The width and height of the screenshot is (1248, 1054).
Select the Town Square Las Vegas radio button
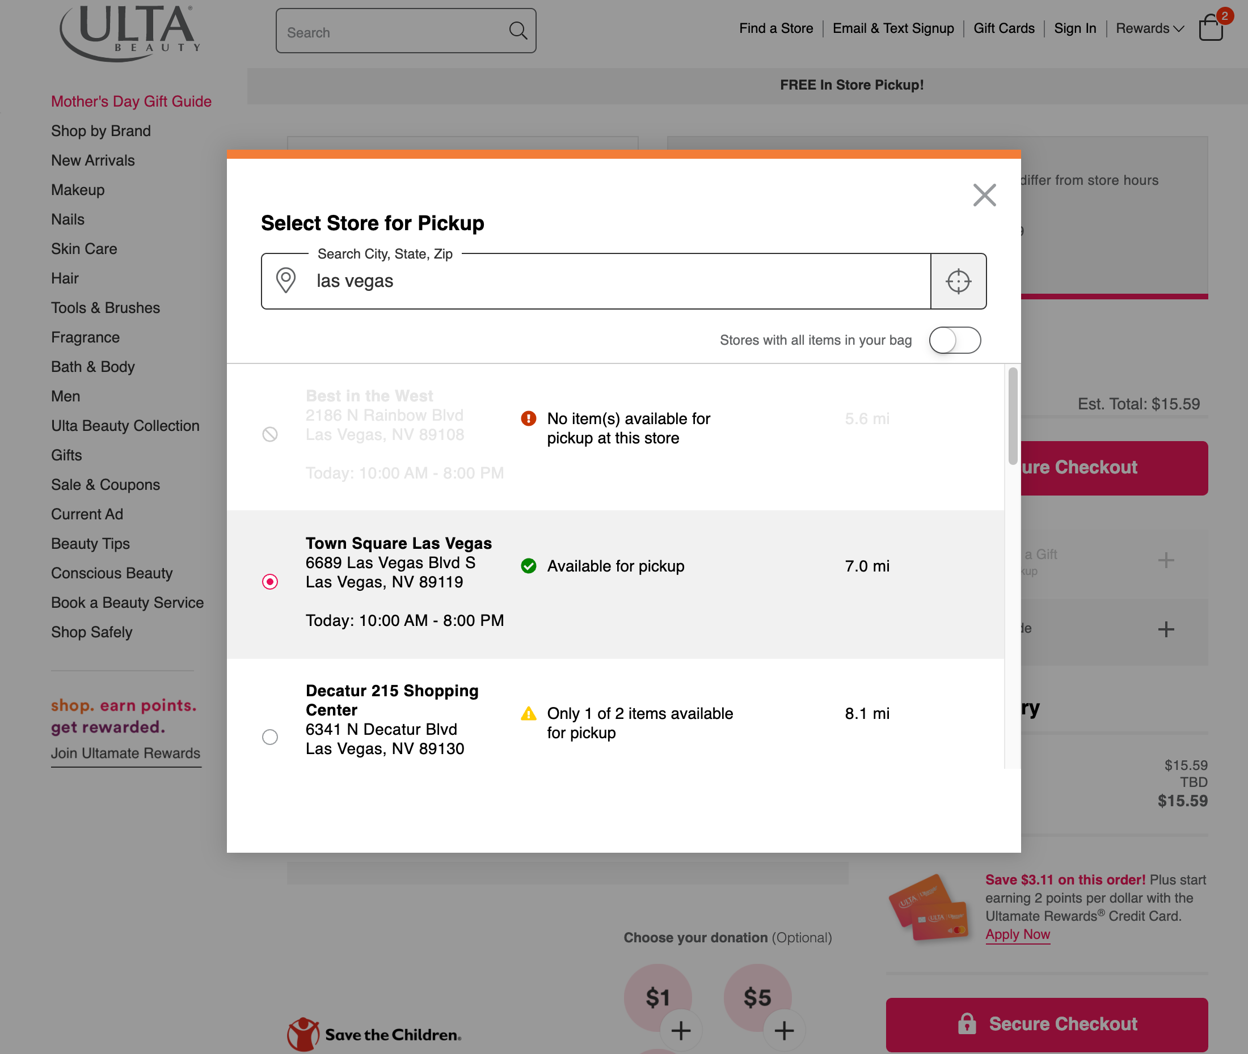(269, 581)
